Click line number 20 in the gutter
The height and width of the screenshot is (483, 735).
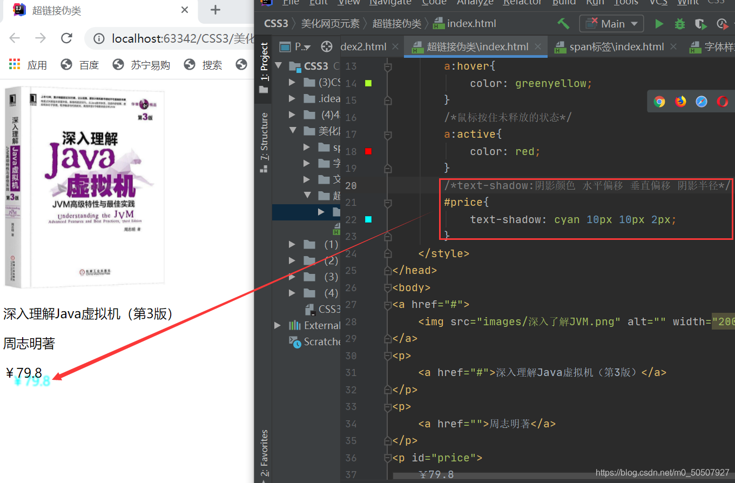[351, 185]
